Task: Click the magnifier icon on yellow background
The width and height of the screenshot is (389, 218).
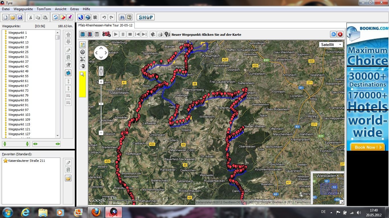Action: point(82,74)
